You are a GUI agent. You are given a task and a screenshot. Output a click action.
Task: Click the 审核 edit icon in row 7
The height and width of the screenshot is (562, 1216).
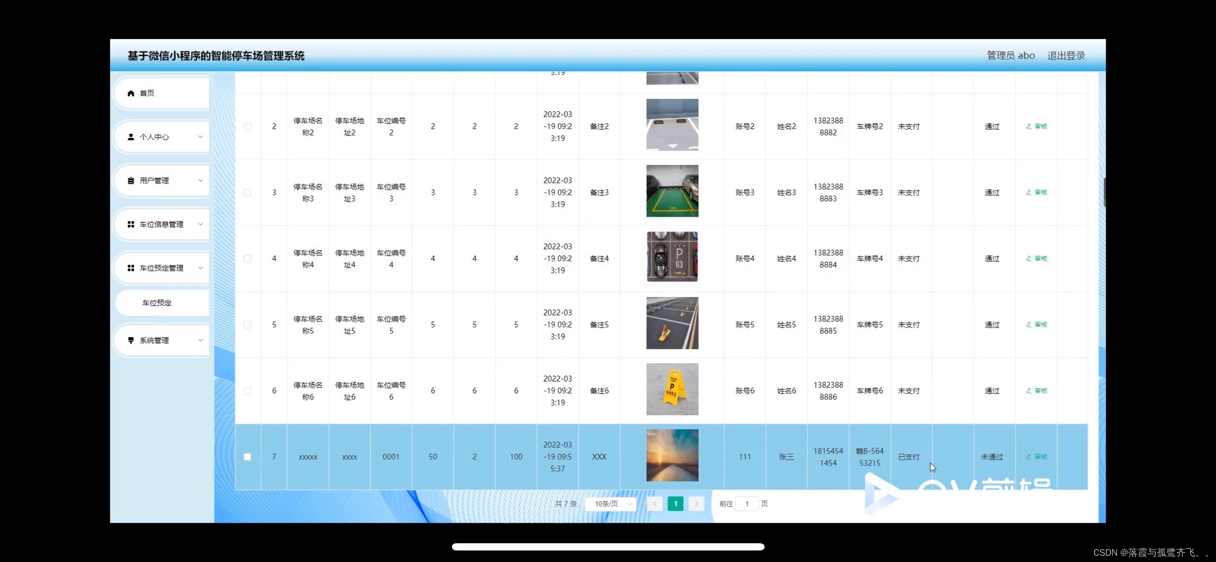[x=1029, y=457]
